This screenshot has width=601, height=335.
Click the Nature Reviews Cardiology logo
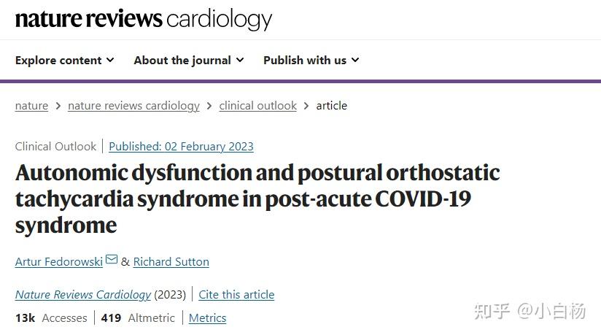pyautogui.click(x=144, y=19)
